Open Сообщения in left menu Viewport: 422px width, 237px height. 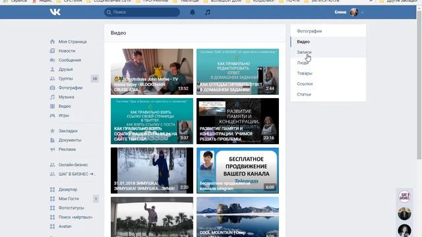coord(70,60)
